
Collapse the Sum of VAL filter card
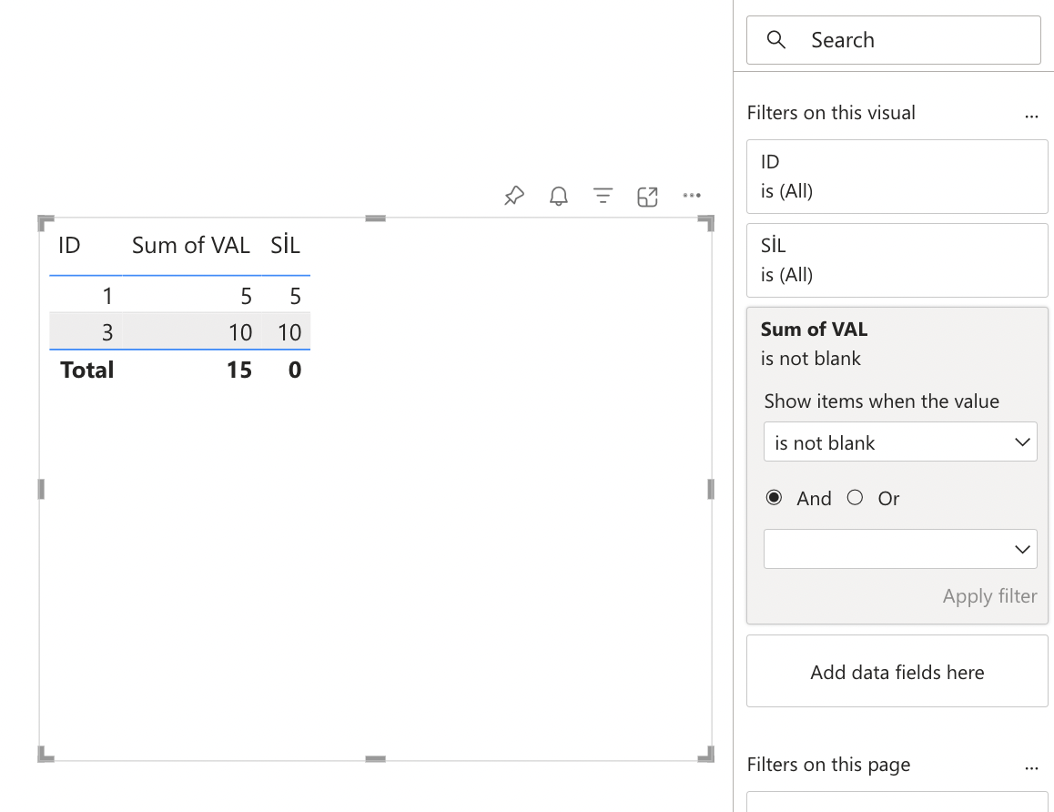coord(897,343)
